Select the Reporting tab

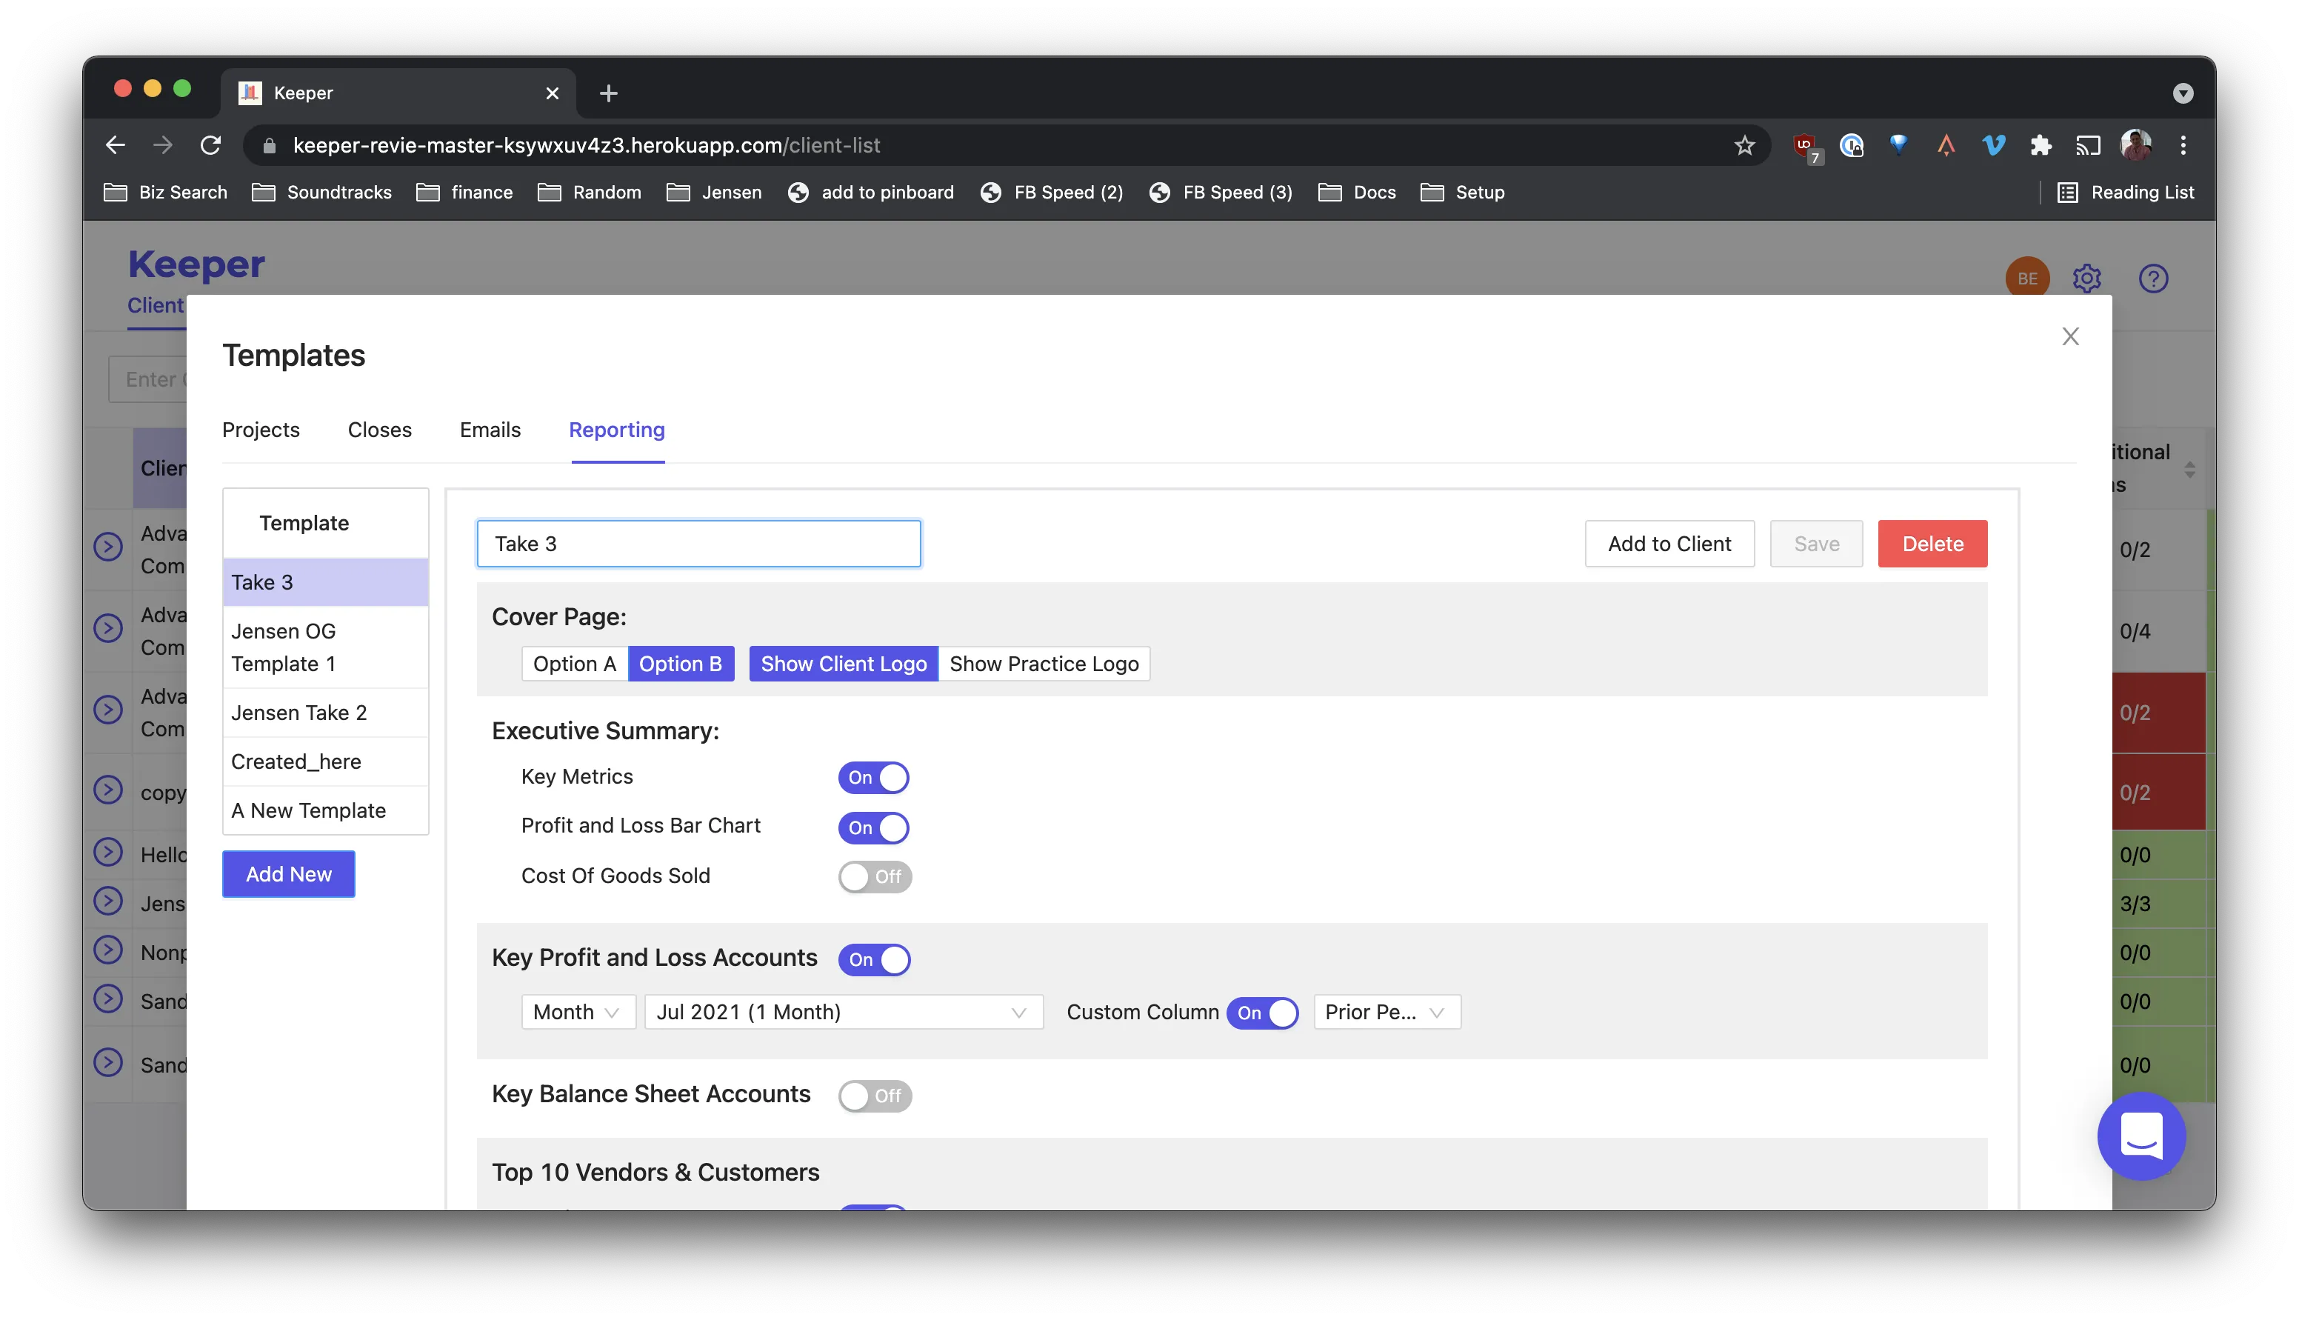(616, 430)
